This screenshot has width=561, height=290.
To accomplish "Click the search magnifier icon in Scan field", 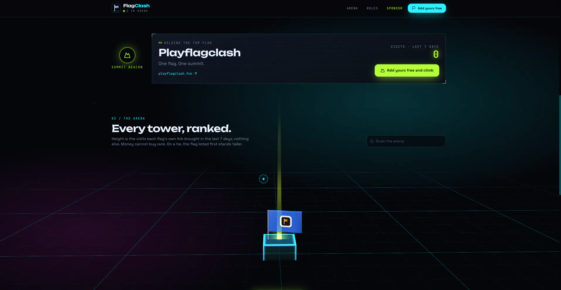I will click(372, 141).
